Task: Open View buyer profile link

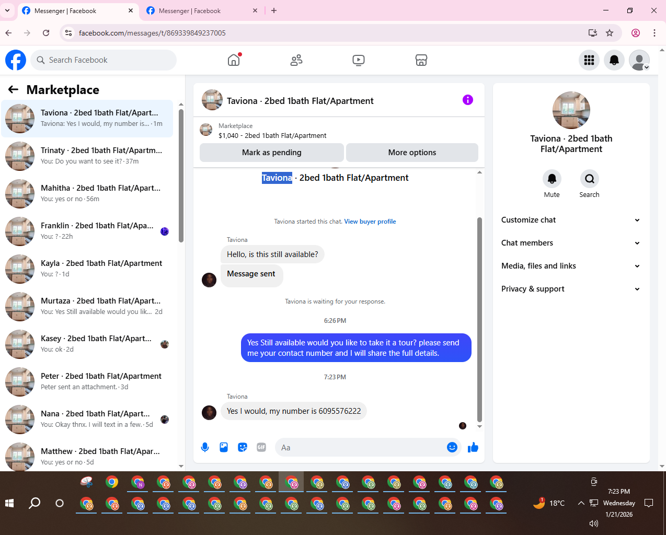Action: pyautogui.click(x=370, y=222)
